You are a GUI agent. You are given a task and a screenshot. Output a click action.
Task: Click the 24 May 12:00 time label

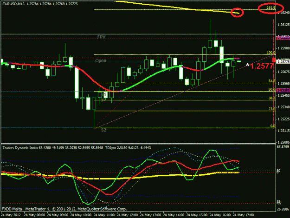pos(128,215)
